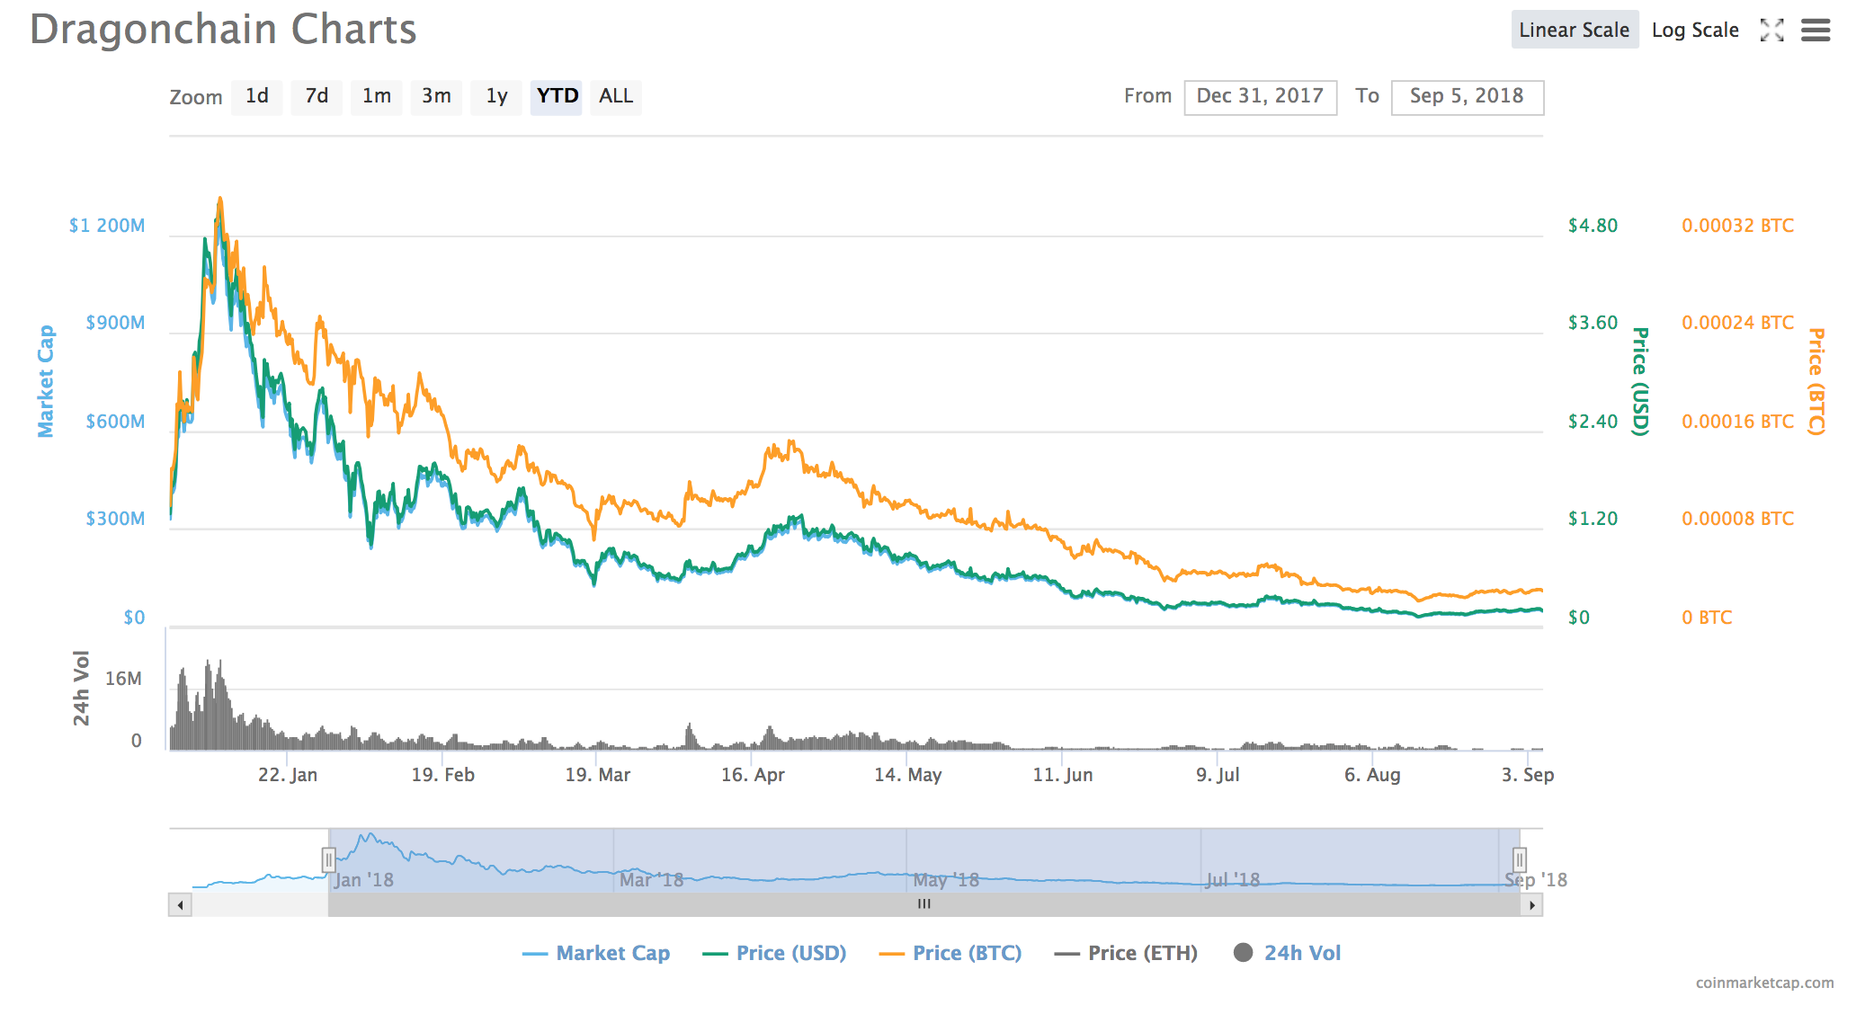Viewport: 1856px width, 1023px height.
Task: Toggle 24h Vol series in legend
Action: pos(1287,953)
